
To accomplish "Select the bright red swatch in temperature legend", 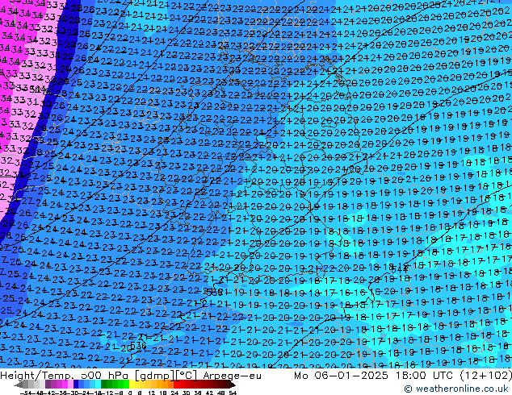I will [x=176, y=385].
